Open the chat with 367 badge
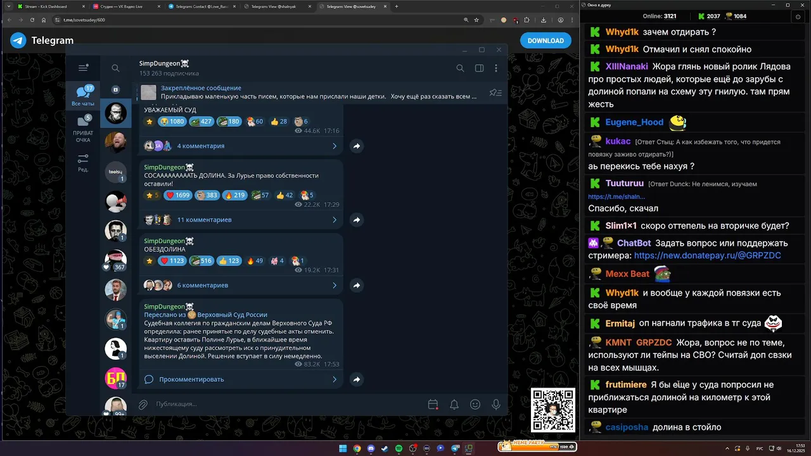The height and width of the screenshot is (456, 811). (x=115, y=260)
